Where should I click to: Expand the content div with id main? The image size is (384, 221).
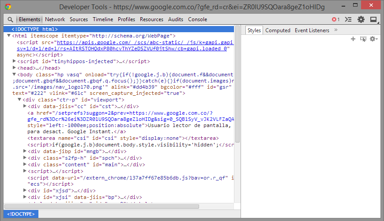[x=25, y=164]
